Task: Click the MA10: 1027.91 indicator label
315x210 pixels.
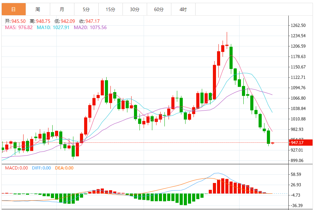Action: tap(53, 27)
